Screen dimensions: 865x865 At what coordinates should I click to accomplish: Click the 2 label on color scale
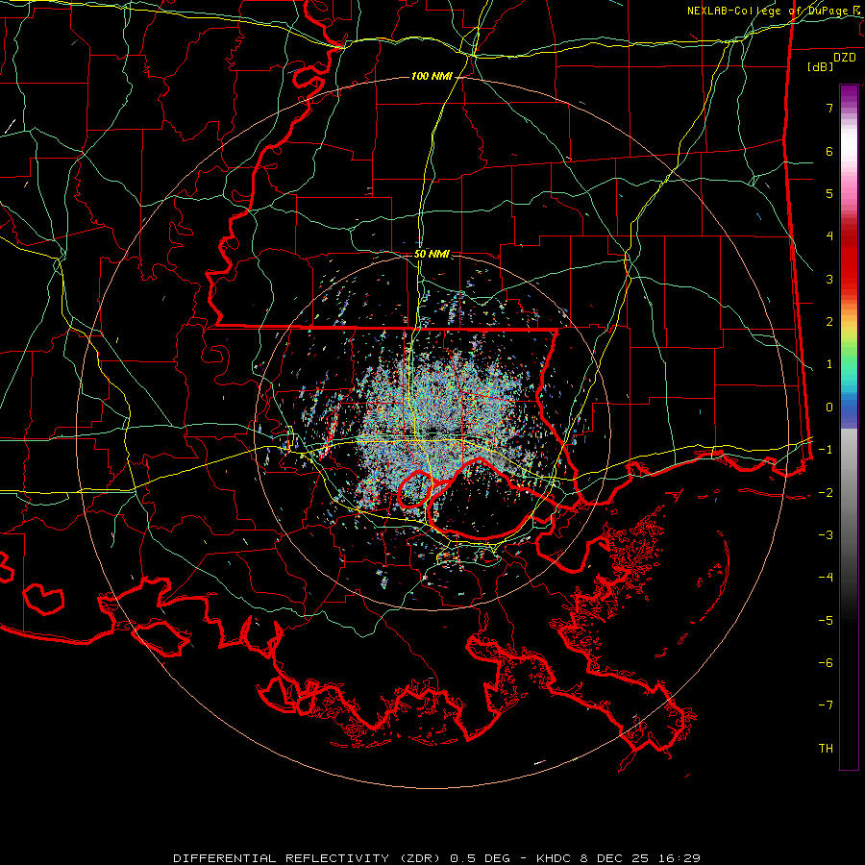tap(829, 322)
